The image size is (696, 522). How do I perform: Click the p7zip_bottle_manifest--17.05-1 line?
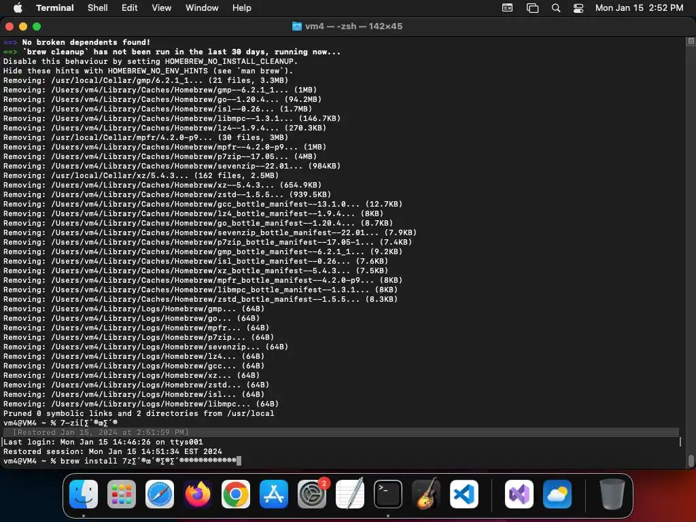[207, 243]
